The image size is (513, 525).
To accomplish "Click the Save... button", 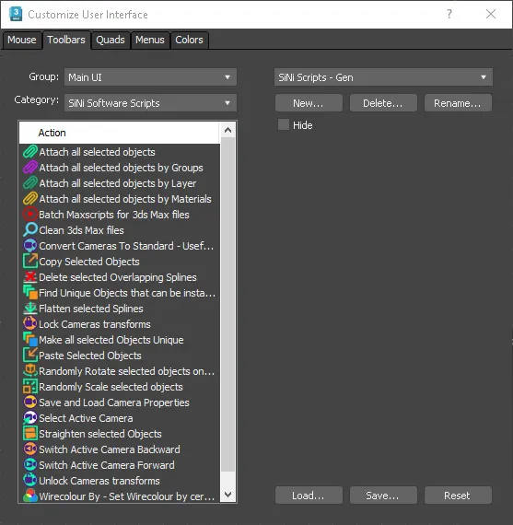I will coord(383,496).
